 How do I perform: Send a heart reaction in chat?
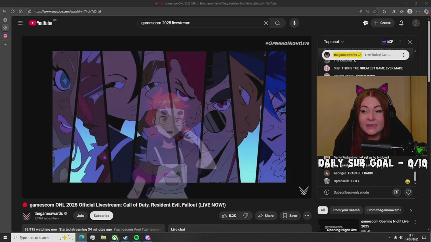point(408,192)
